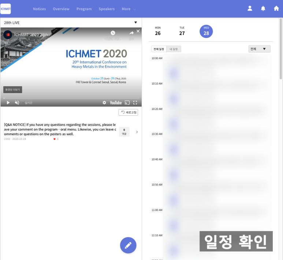283x260 pixels.
Task: Click the live indicator label on player
Action: pos(27,103)
